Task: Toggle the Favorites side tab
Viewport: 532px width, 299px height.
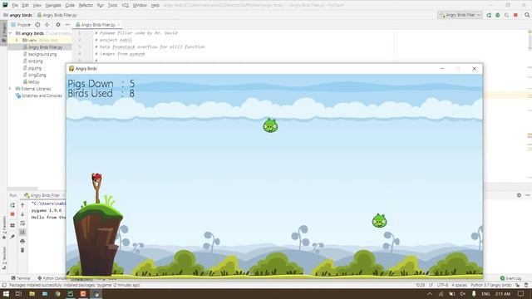Action: coord(4,228)
